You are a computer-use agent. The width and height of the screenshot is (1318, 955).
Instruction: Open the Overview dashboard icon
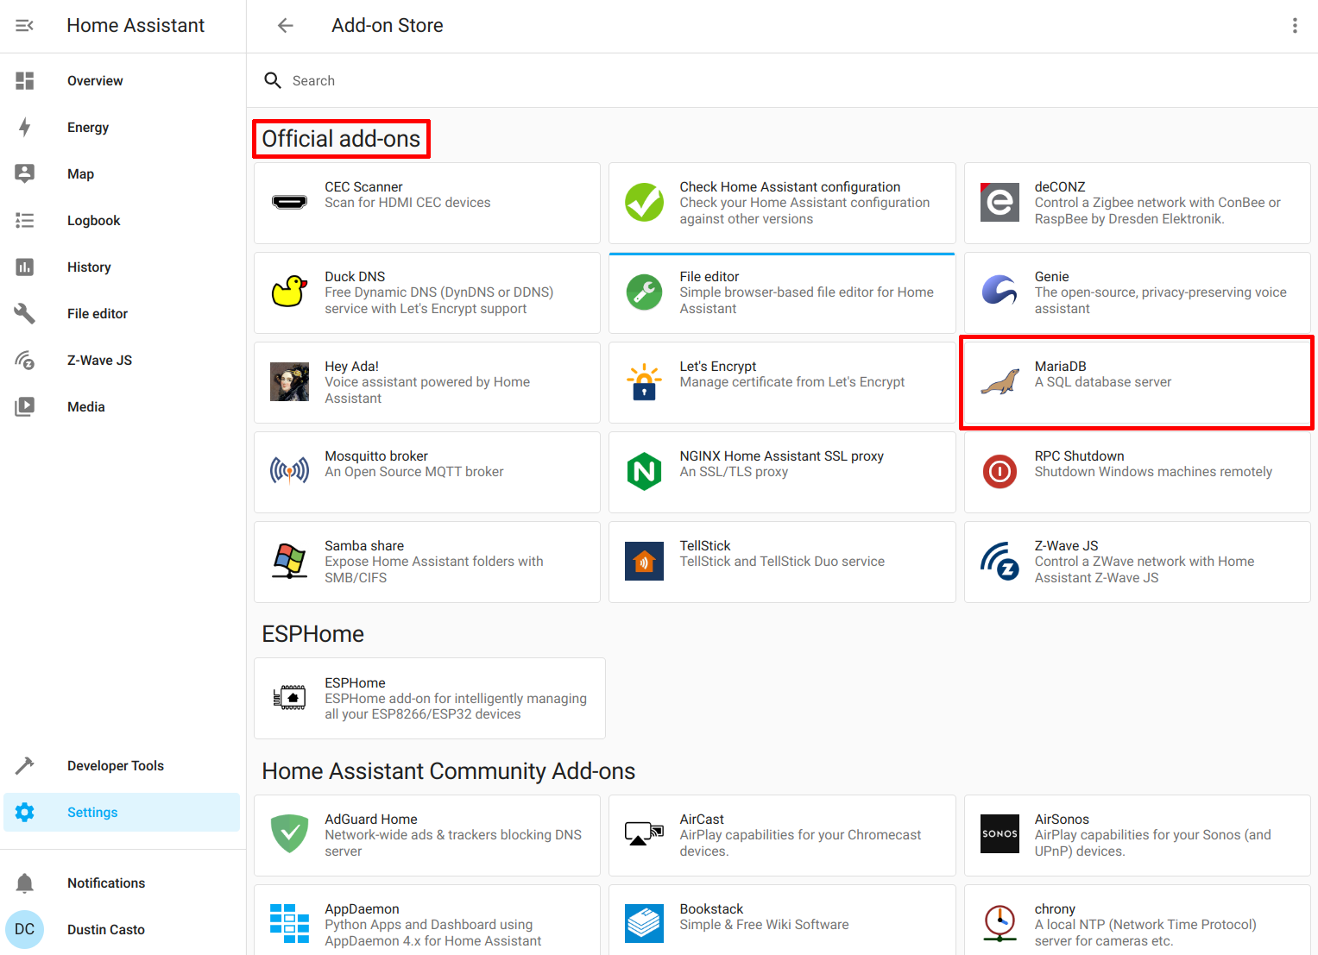pyautogui.click(x=25, y=81)
